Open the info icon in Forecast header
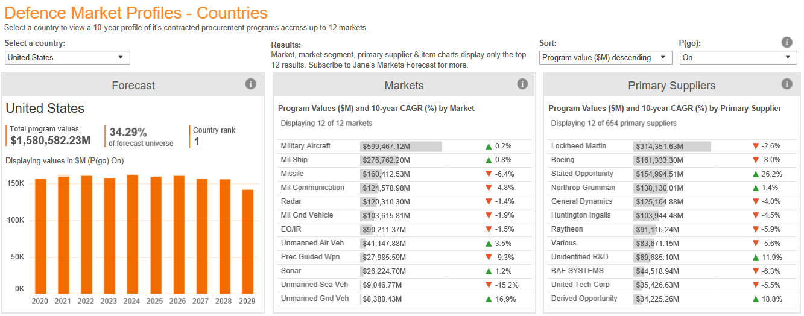The width and height of the screenshot is (804, 316). tap(251, 84)
